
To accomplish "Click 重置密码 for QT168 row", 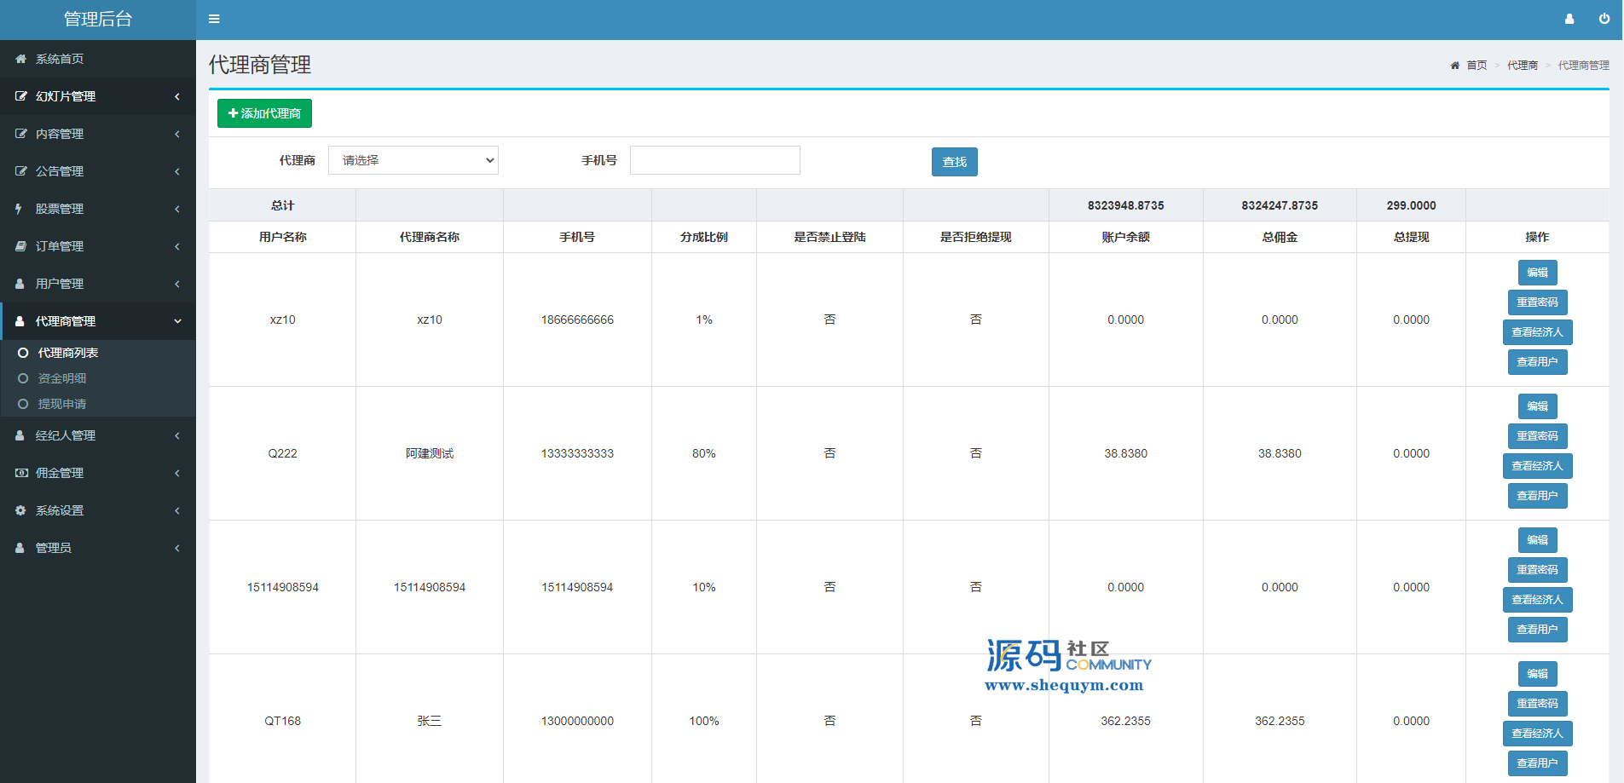I will 1538,704.
